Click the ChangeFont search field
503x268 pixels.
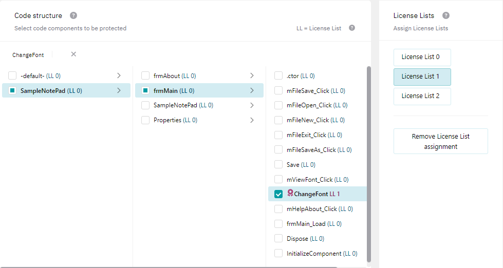pyautogui.click(x=31, y=55)
